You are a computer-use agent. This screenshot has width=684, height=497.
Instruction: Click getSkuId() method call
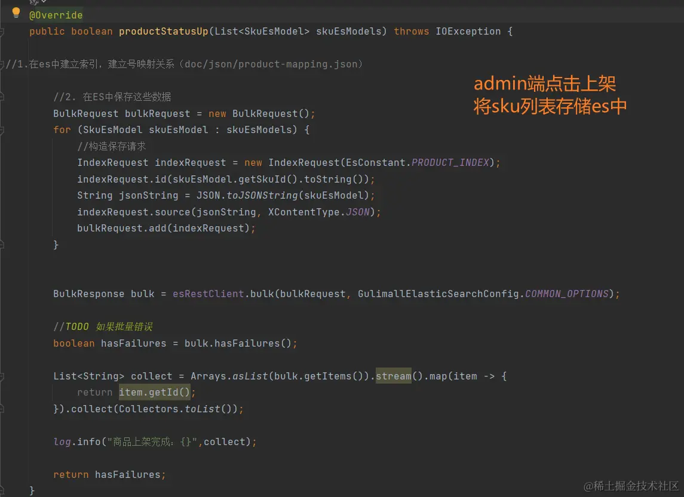click(x=268, y=179)
